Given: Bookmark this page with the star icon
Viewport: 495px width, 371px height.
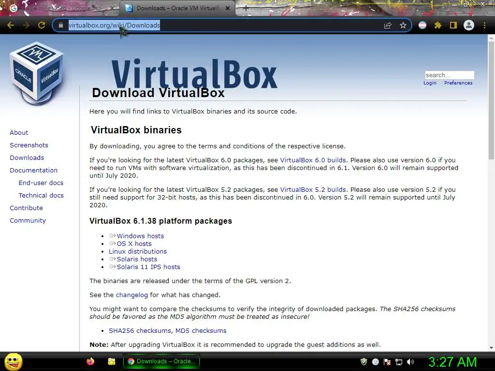Looking at the screenshot, I should [x=403, y=25].
